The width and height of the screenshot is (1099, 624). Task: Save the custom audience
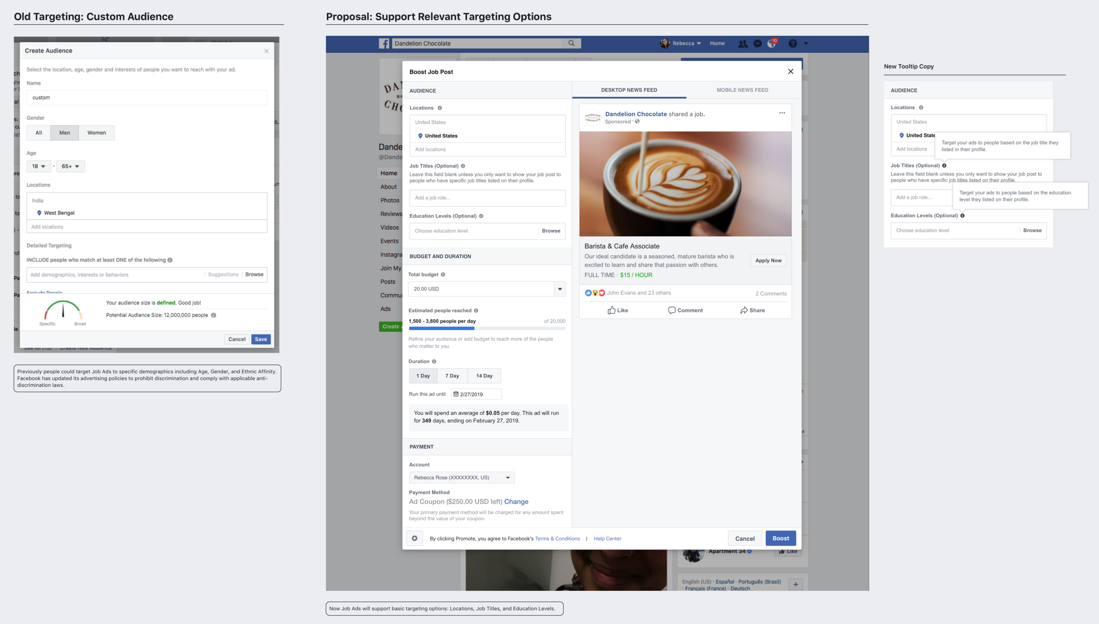(x=261, y=339)
